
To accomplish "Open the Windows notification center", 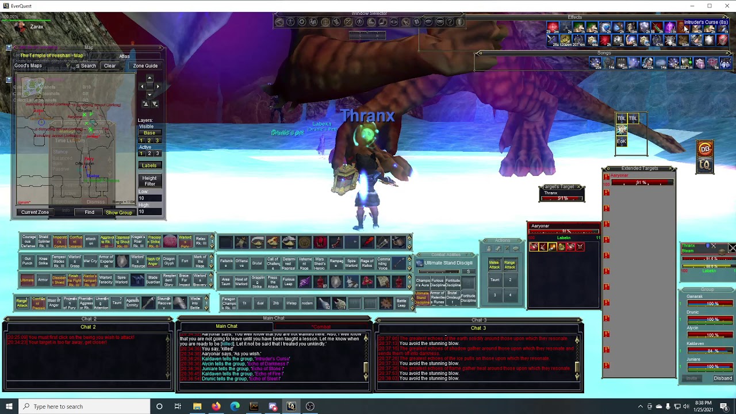I will point(724,407).
